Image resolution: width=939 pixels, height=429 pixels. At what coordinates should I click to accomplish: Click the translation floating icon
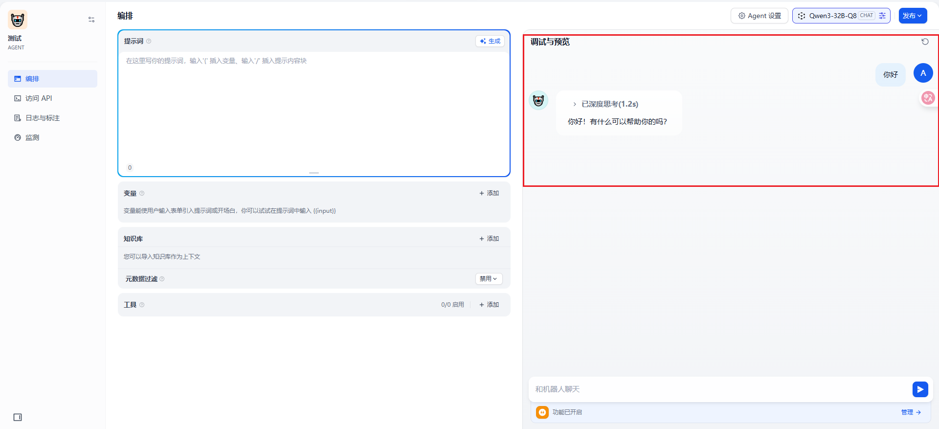point(928,98)
